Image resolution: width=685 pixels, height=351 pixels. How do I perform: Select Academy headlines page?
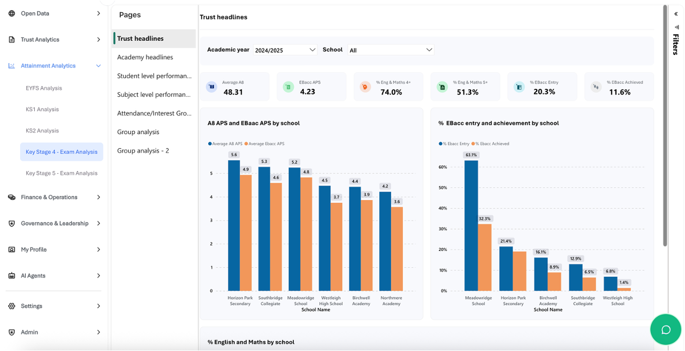(x=145, y=57)
